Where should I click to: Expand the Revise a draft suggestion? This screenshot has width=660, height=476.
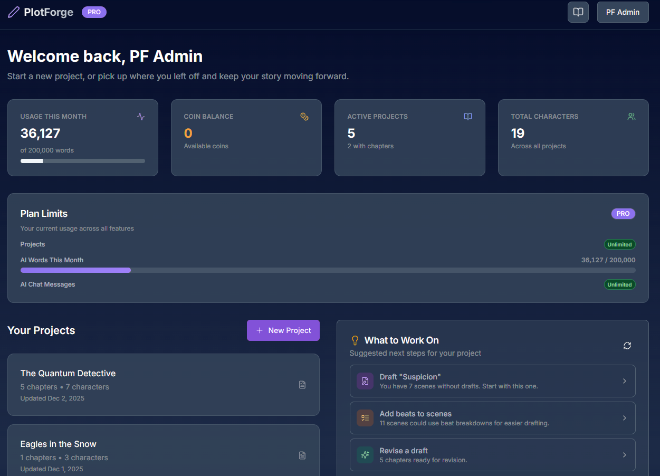625,454
